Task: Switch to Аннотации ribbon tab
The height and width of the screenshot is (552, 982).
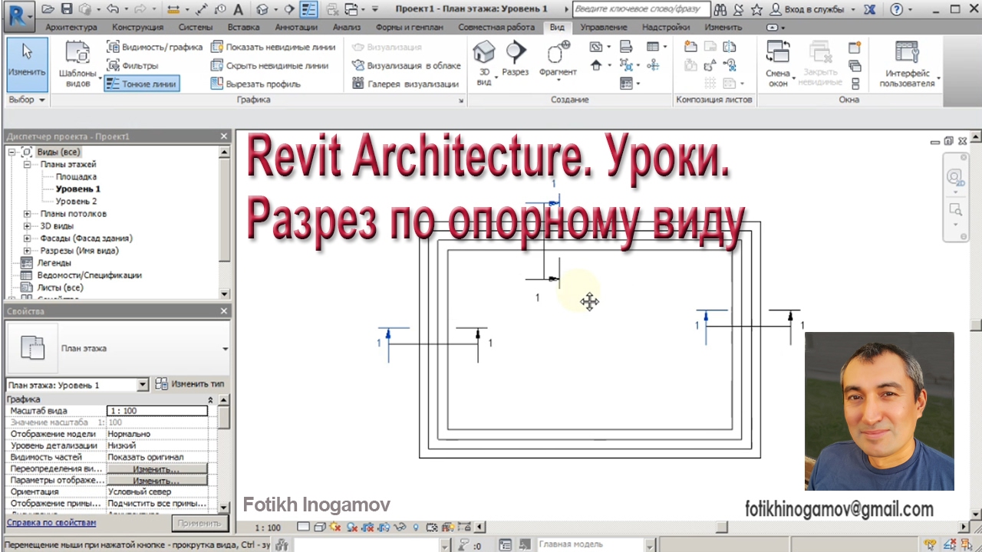Action: [x=296, y=28]
